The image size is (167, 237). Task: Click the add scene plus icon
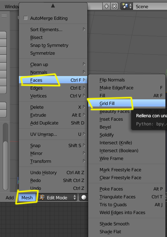point(107,6)
